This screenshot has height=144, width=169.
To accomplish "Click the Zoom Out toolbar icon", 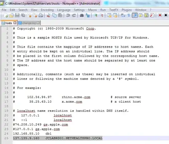I will (x=101, y=15).
